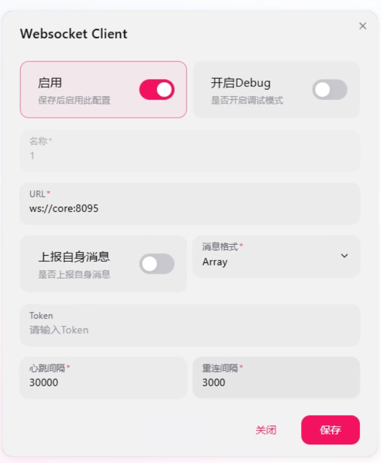This screenshot has height=463, width=381.
Task: Focus the 名称 input field
Action: click(190, 156)
